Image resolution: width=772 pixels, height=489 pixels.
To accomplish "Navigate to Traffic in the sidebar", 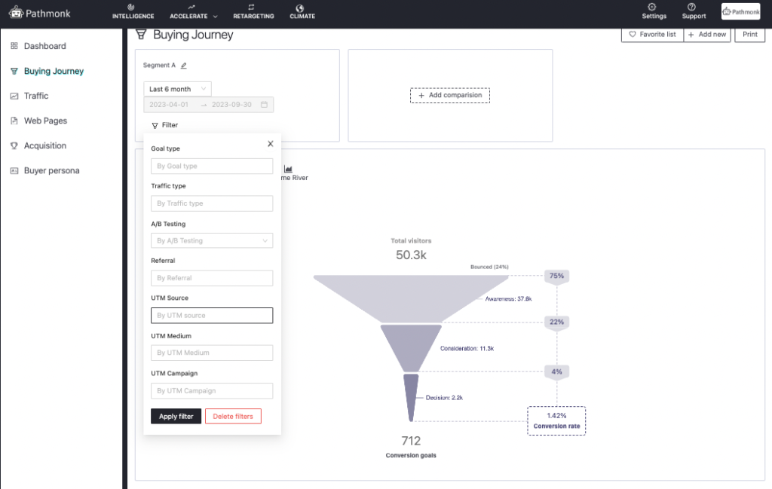I will (x=32, y=96).
